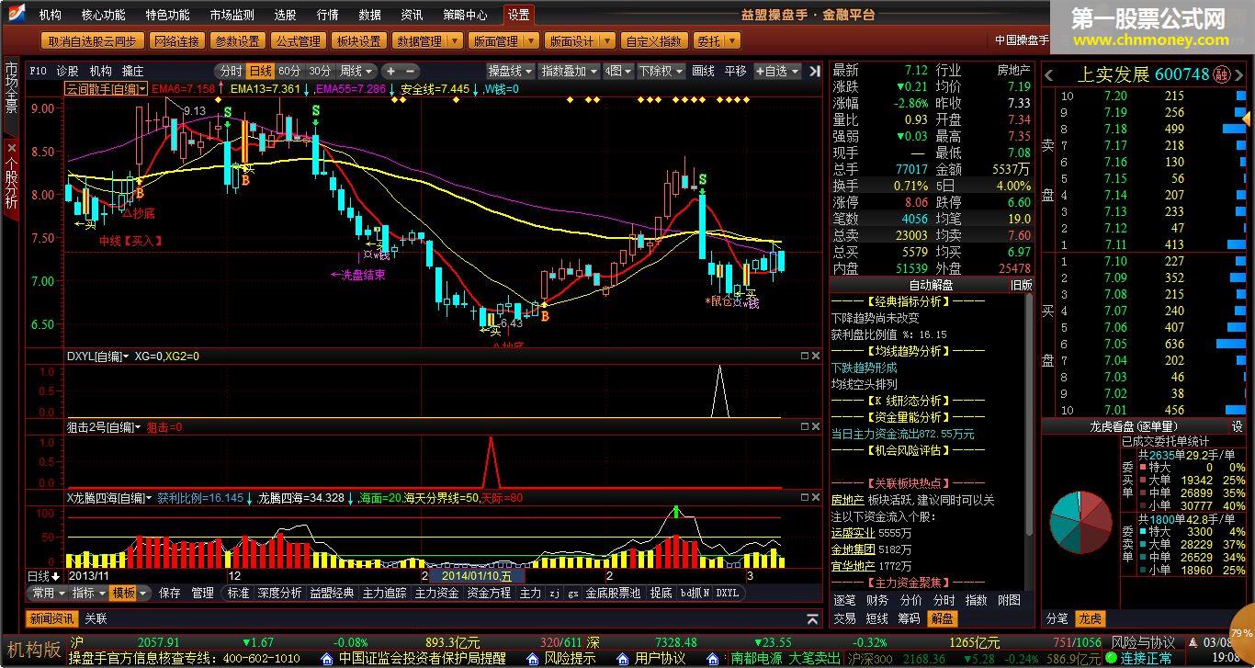Open the 核心功能 menu
Image resolution: width=1255 pixels, height=668 pixels.
[104, 15]
